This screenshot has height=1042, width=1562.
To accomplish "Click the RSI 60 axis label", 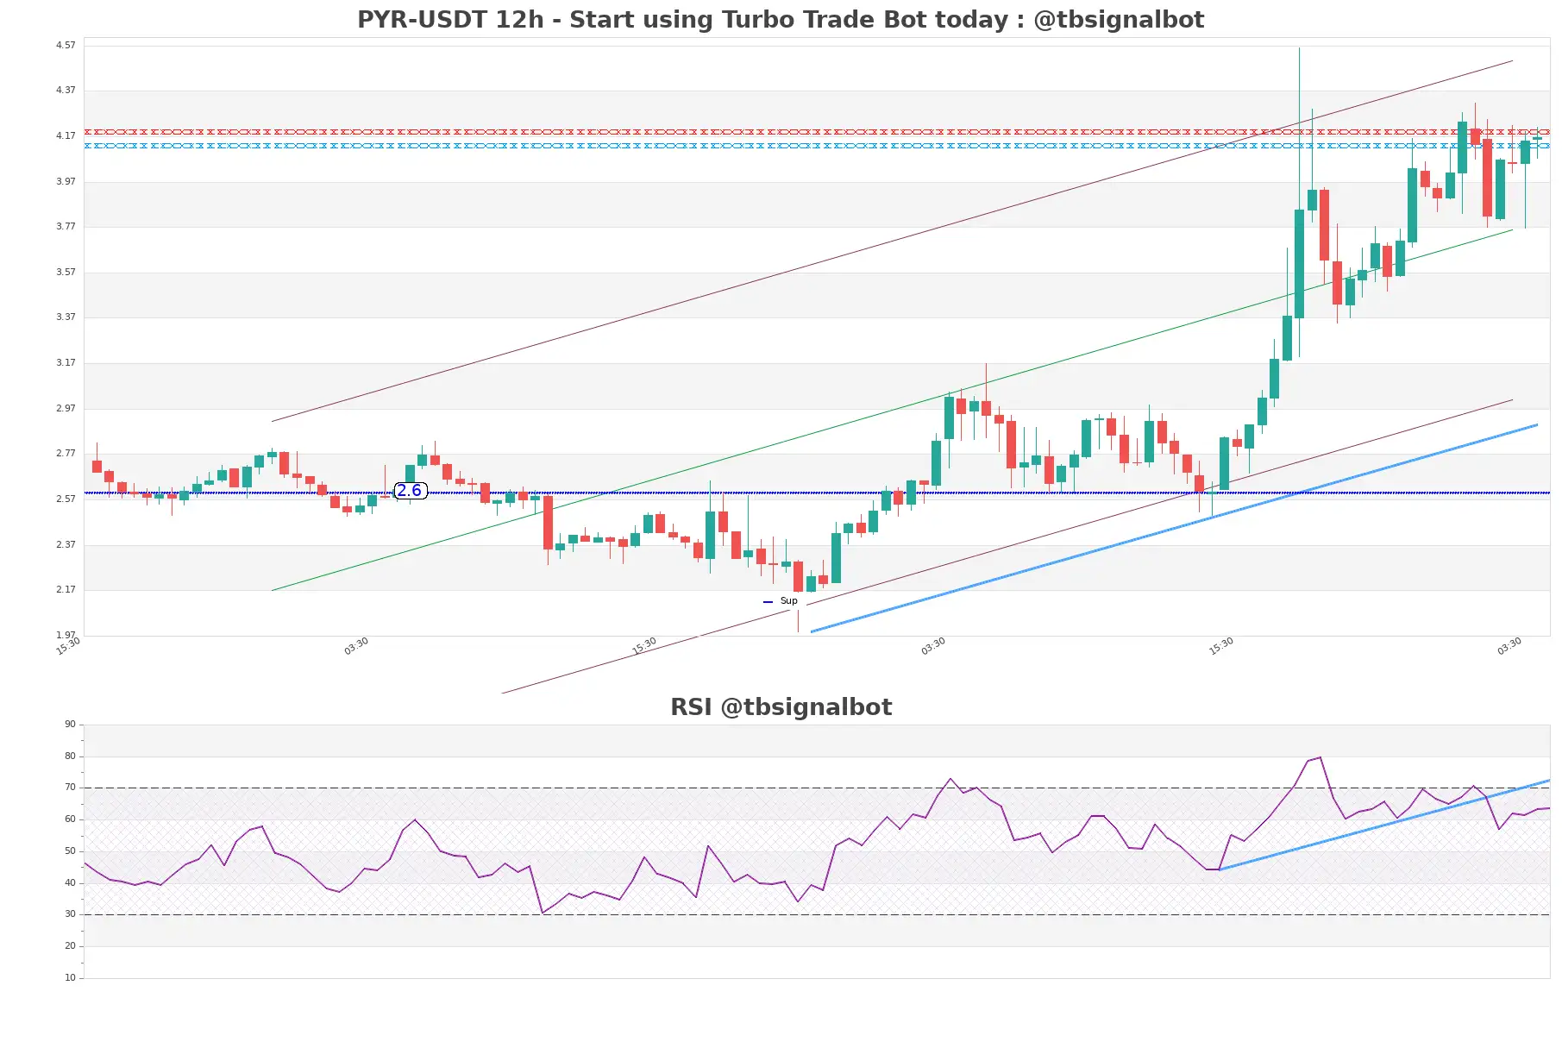I will 70,819.
